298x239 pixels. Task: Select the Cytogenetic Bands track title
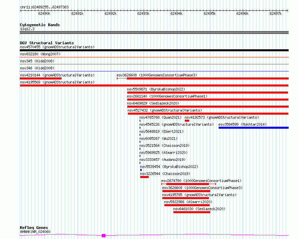[40, 25]
